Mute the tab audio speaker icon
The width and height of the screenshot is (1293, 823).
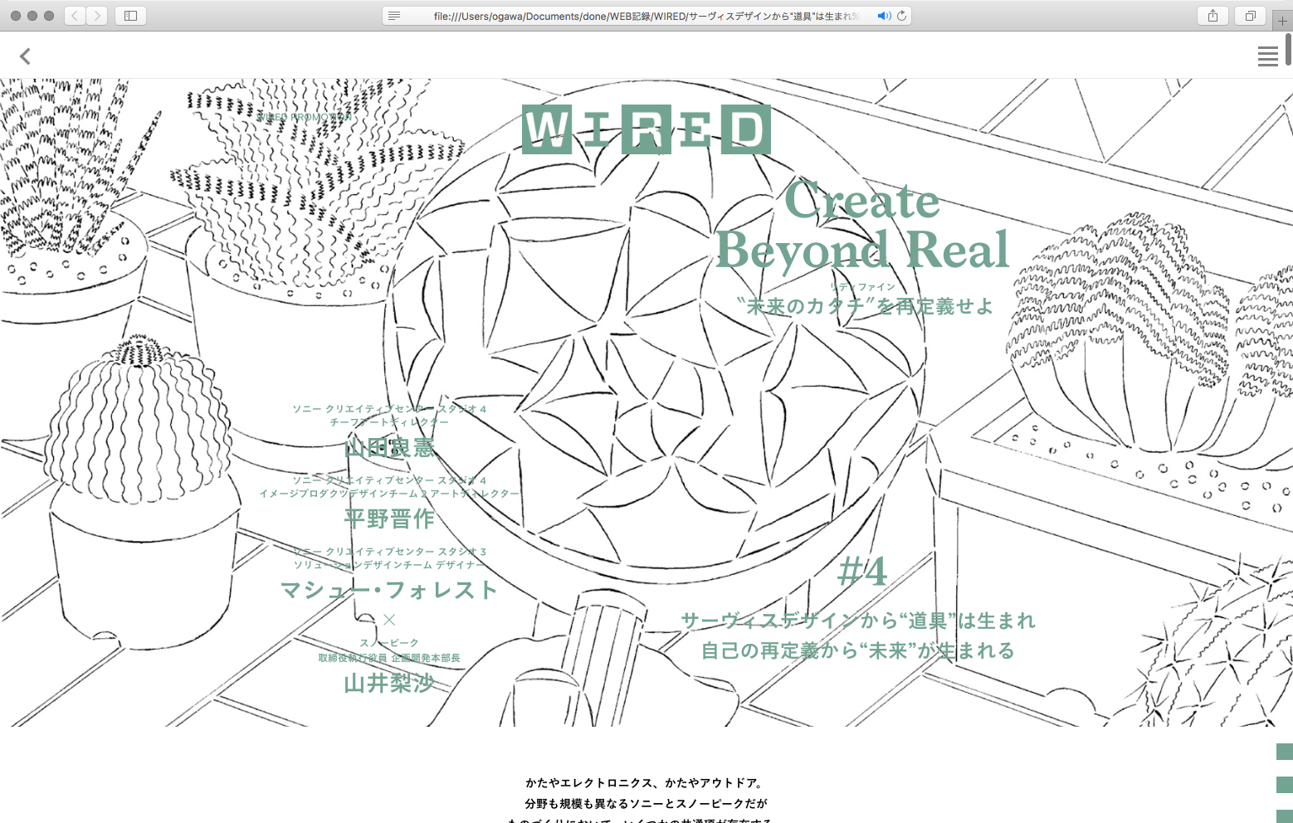pyautogui.click(x=884, y=16)
